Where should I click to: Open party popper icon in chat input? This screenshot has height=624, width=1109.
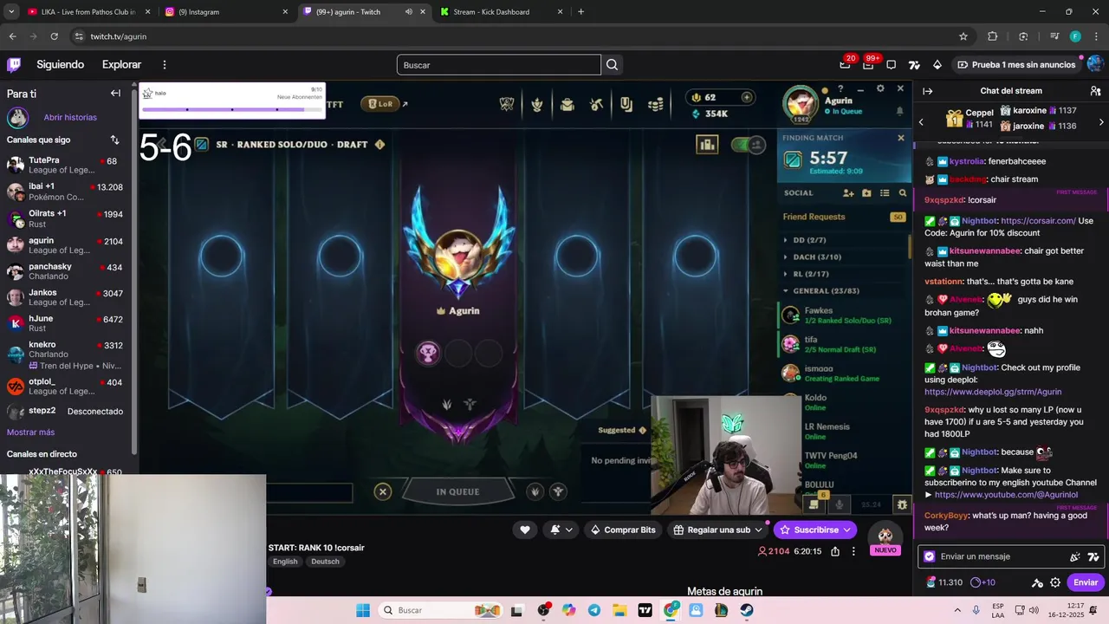pos(1075,556)
